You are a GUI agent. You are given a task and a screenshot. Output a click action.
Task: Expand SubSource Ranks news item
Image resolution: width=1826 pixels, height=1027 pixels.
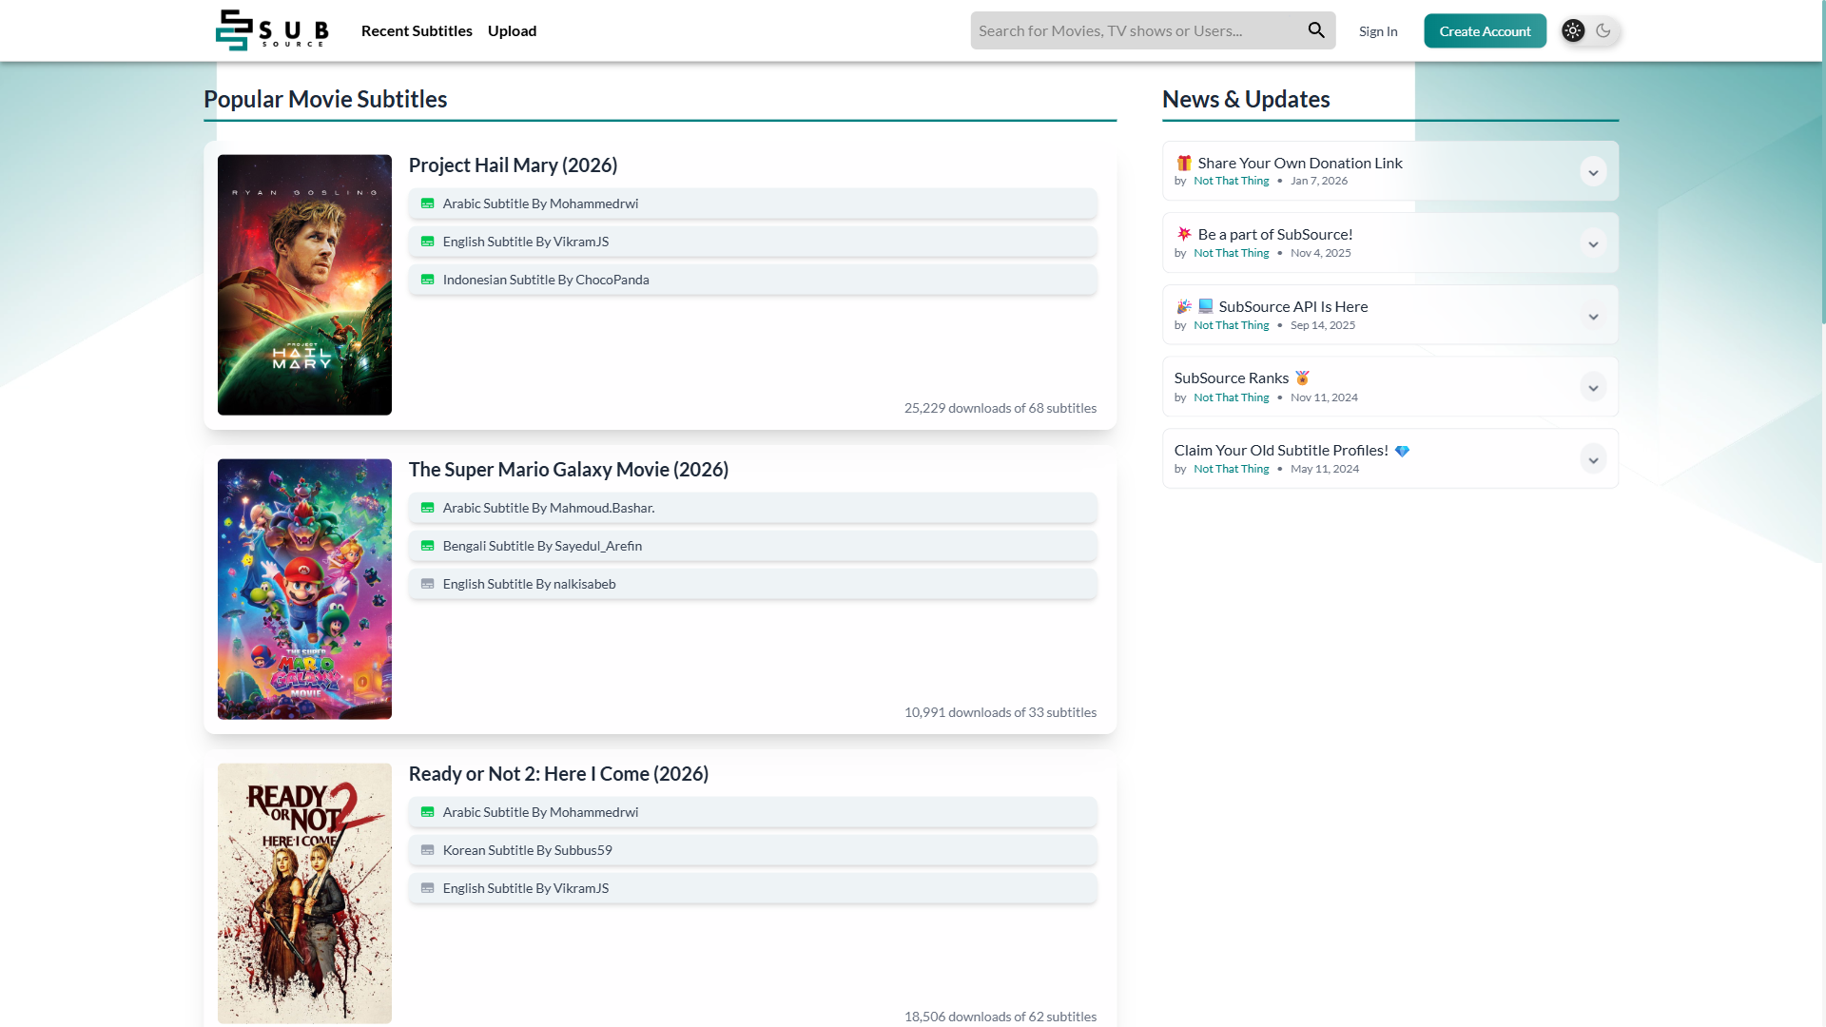point(1593,388)
